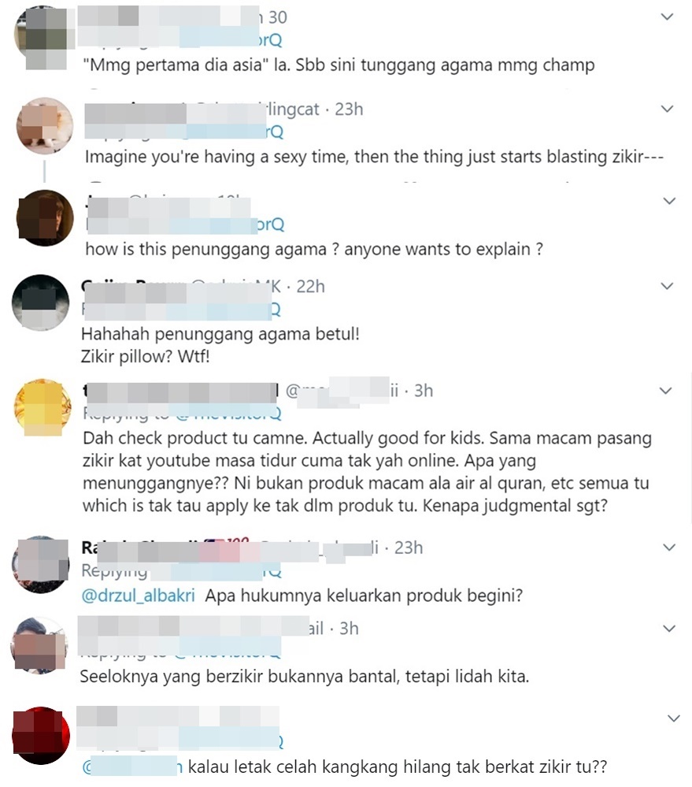Open dark red avatar on last tweet
692x787 pixels.
coord(41,735)
